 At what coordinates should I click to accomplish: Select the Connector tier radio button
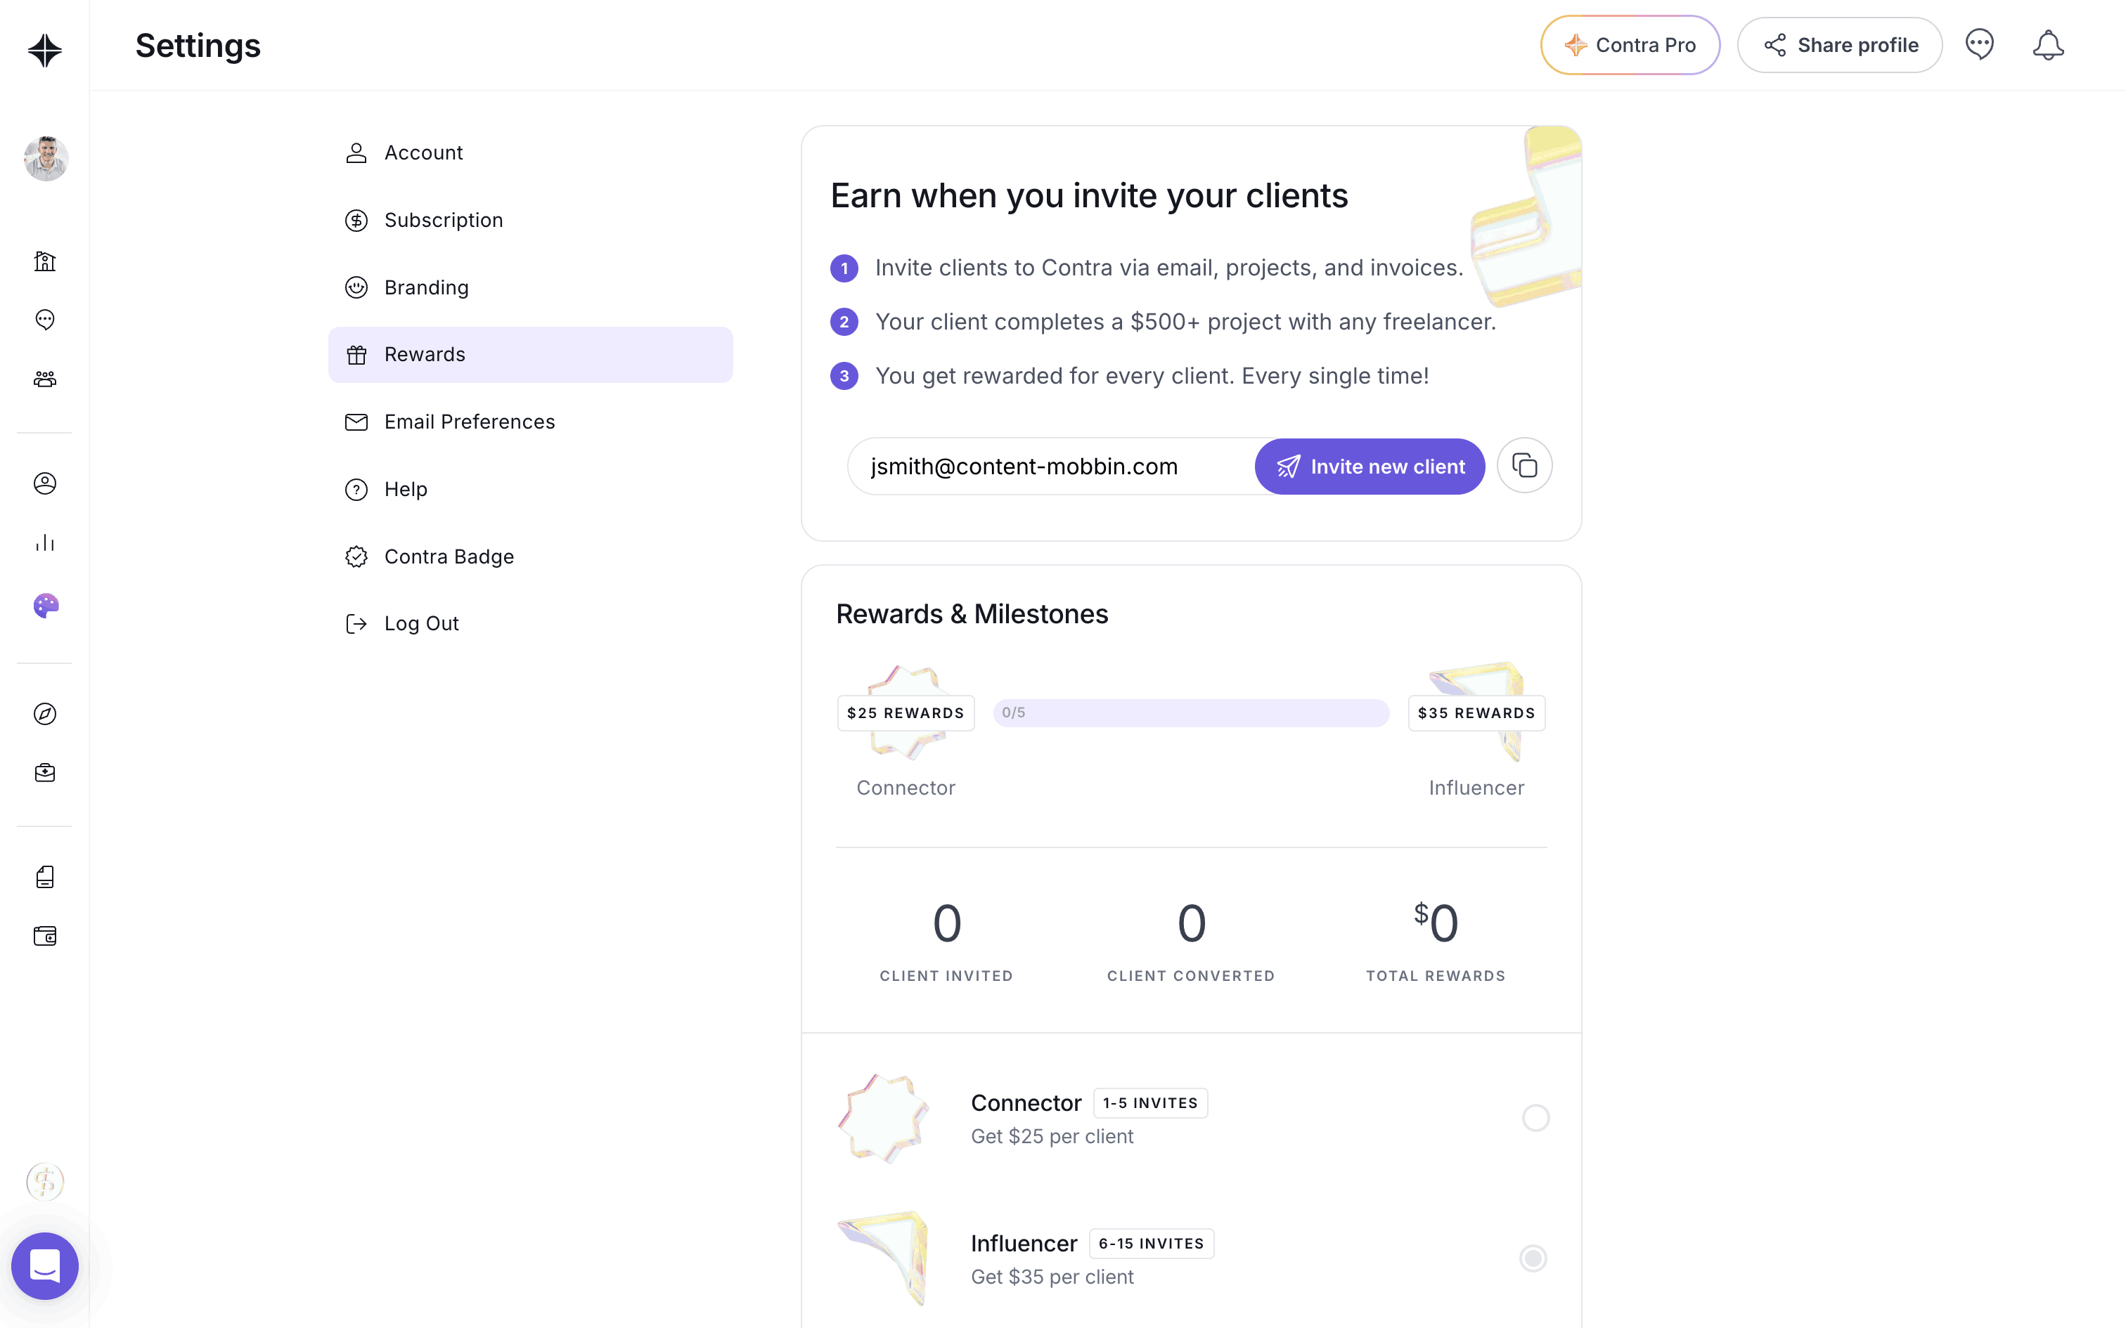coord(1535,1118)
